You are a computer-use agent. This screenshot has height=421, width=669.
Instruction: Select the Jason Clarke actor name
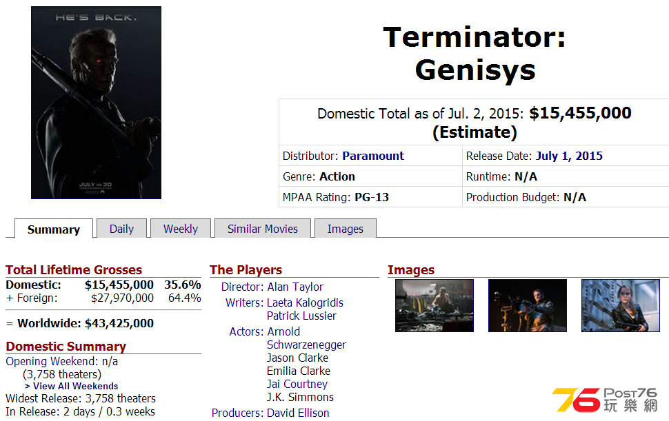coord(297,358)
